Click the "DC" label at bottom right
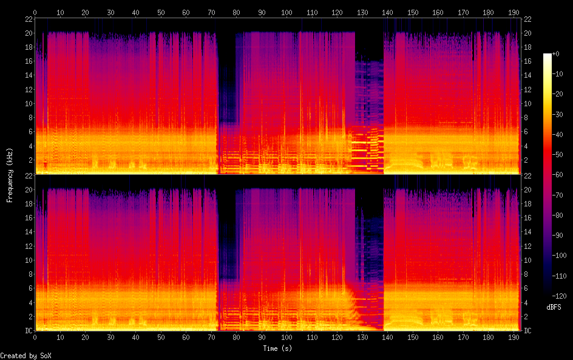 pos(528,331)
